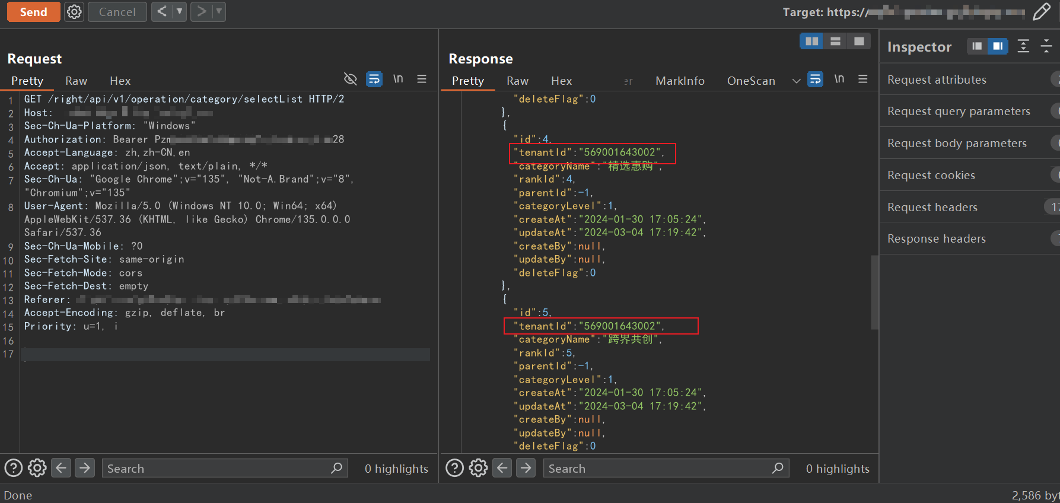Screen dimensions: 1060x503
Task: Expand Request query parameters section
Action: click(969, 111)
